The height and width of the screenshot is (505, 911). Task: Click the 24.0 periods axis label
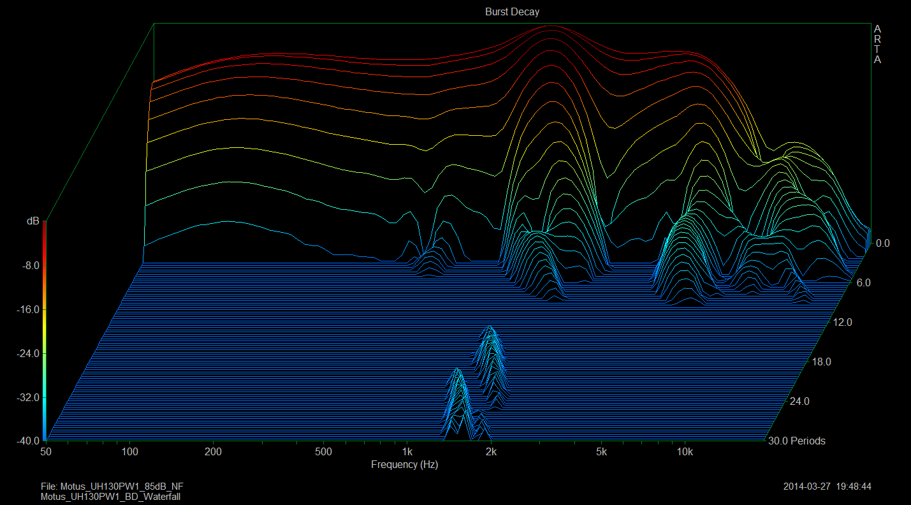click(x=799, y=402)
